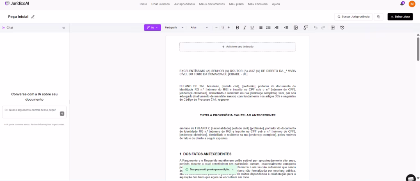Decrease paragraph indent
The width and height of the screenshot is (420, 181).
point(286,27)
